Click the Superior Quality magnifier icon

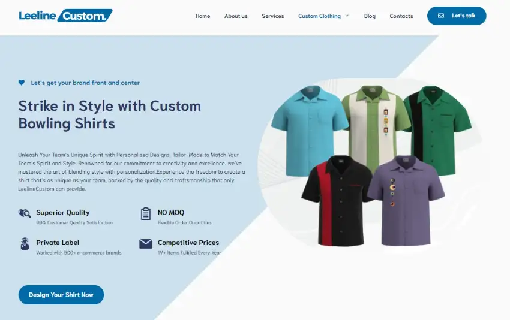point(25,213)
